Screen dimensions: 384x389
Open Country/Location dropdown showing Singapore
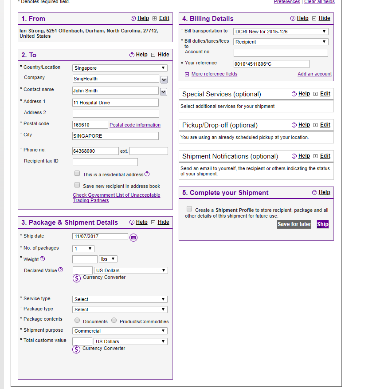tap(120, 68)
